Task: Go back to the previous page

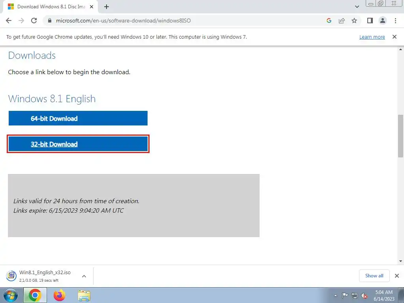Action: (9, 21)
